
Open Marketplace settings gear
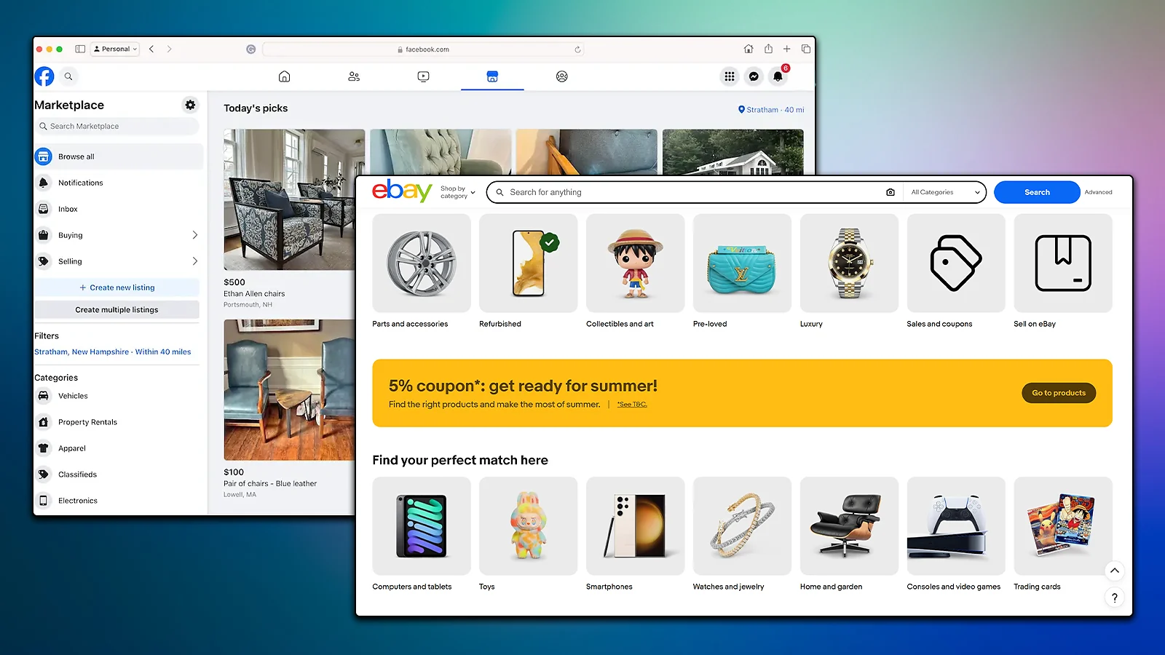pos(190,105)
